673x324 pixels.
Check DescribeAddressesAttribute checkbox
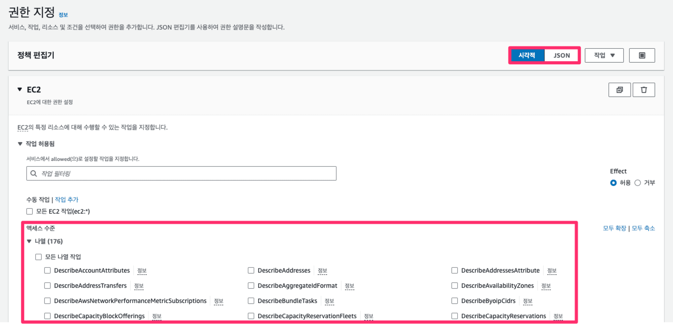tap(455, 271)
